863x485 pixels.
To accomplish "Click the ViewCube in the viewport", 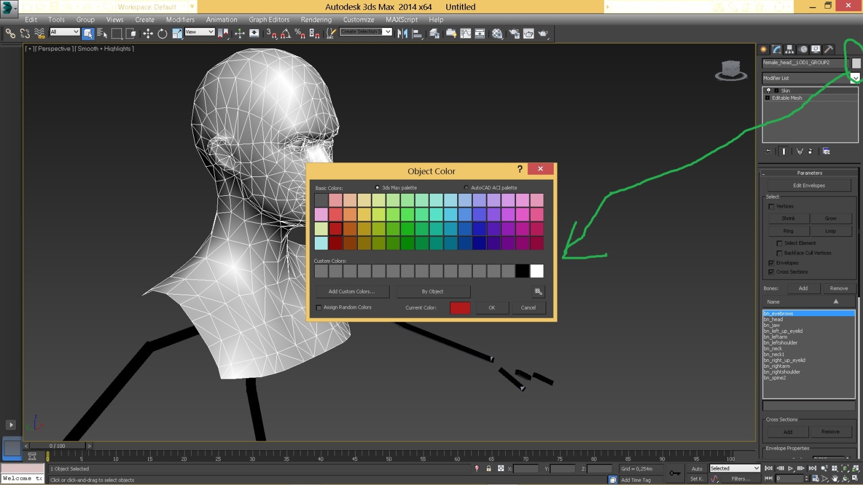I will [x=731, y=70].
